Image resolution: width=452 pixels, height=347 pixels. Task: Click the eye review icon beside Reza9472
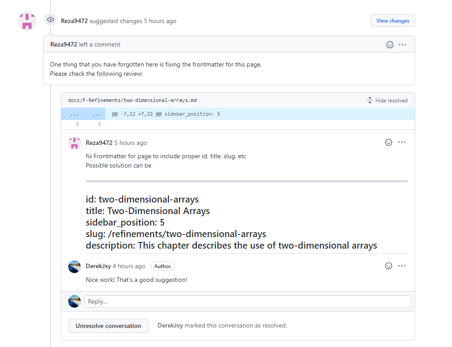pyautogui.click(x=51, y=19)
